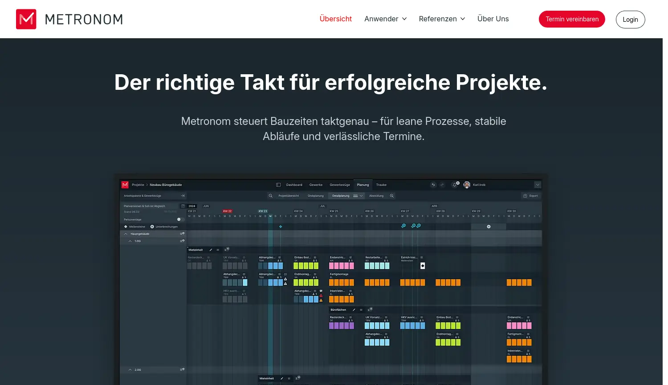Open the Übersicht page
The image size is (668, 385).
[336, 19]
